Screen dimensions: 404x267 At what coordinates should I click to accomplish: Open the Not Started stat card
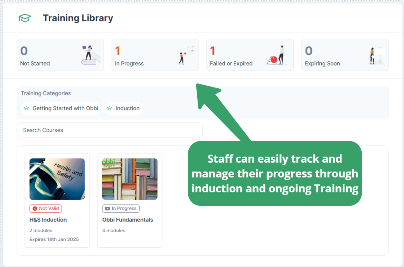pos(60,55)
